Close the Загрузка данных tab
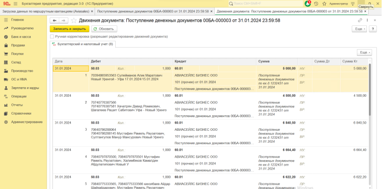 point(92,11)
